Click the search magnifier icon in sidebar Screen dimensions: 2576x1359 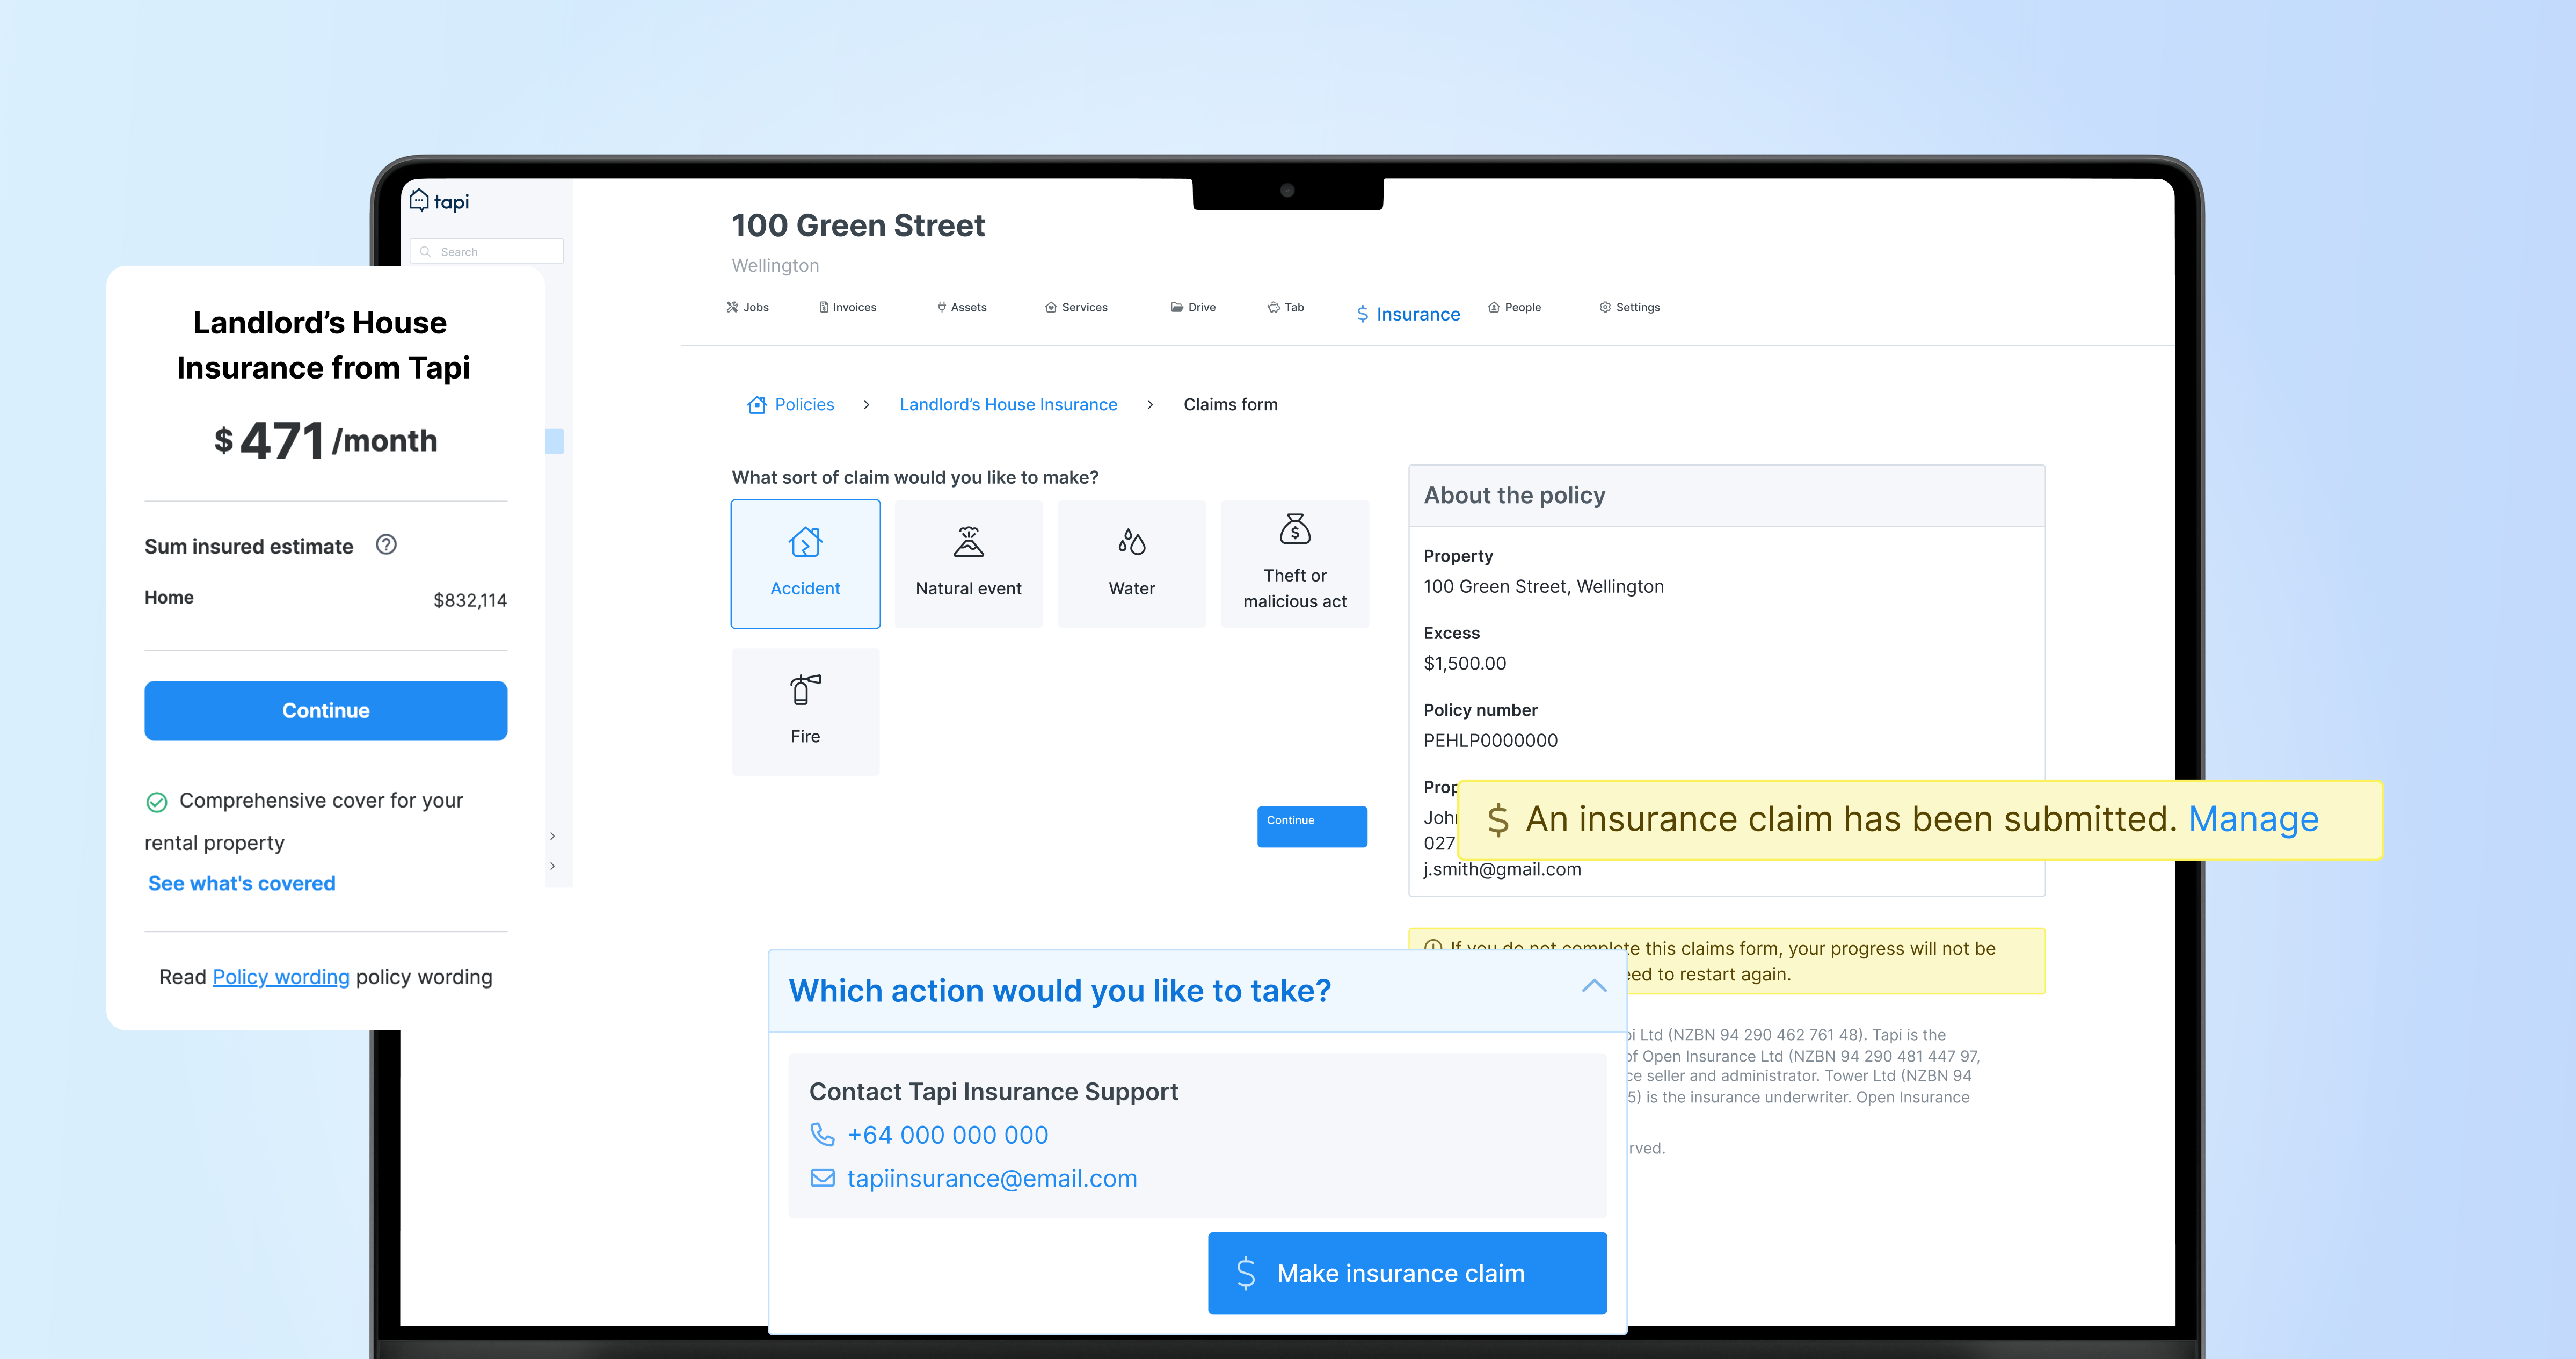(x=425, y=252)
